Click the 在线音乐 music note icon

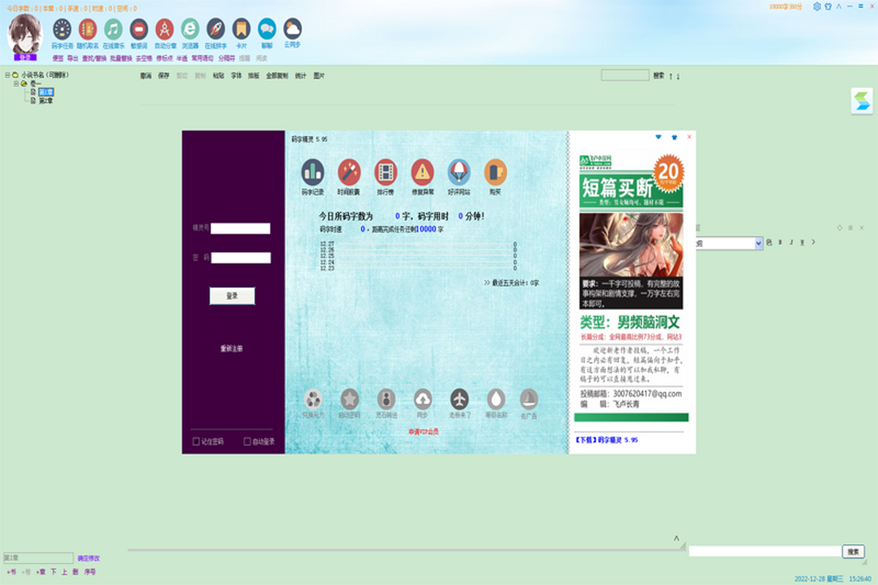coord(113,29)
